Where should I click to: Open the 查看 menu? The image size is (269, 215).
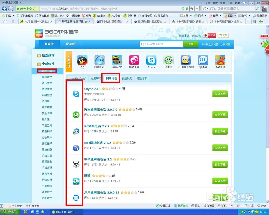point(215,3)
